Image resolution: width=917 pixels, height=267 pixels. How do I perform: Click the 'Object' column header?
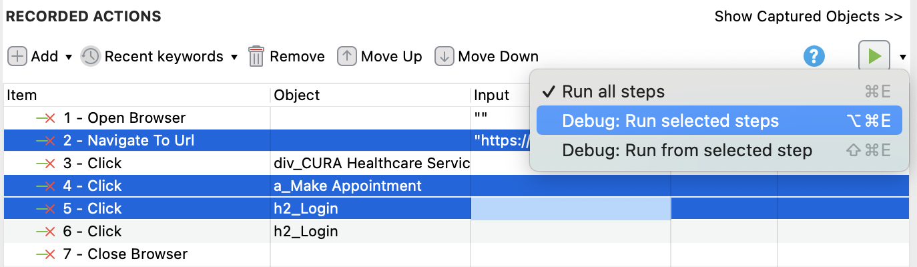297,95
